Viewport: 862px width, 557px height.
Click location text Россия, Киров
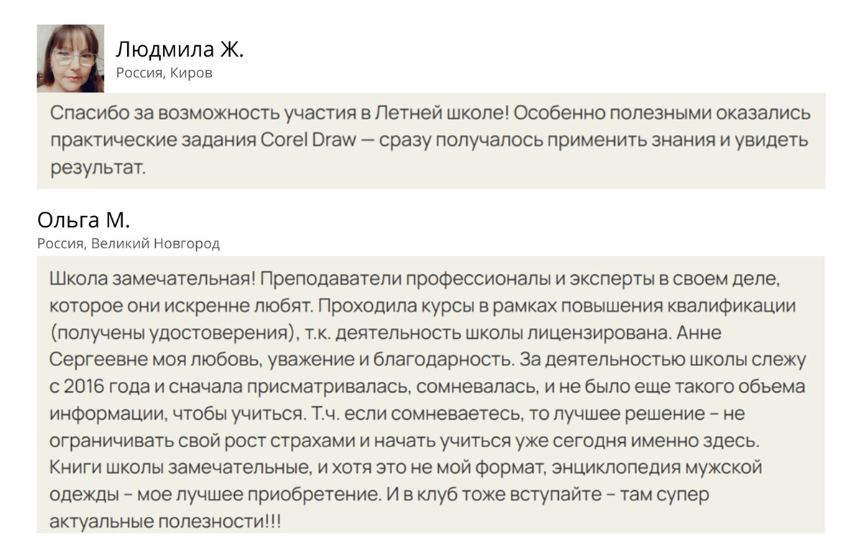click(164, 73)
